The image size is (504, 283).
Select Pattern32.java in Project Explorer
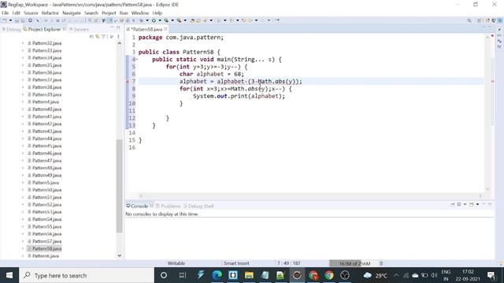pos(46,43)
